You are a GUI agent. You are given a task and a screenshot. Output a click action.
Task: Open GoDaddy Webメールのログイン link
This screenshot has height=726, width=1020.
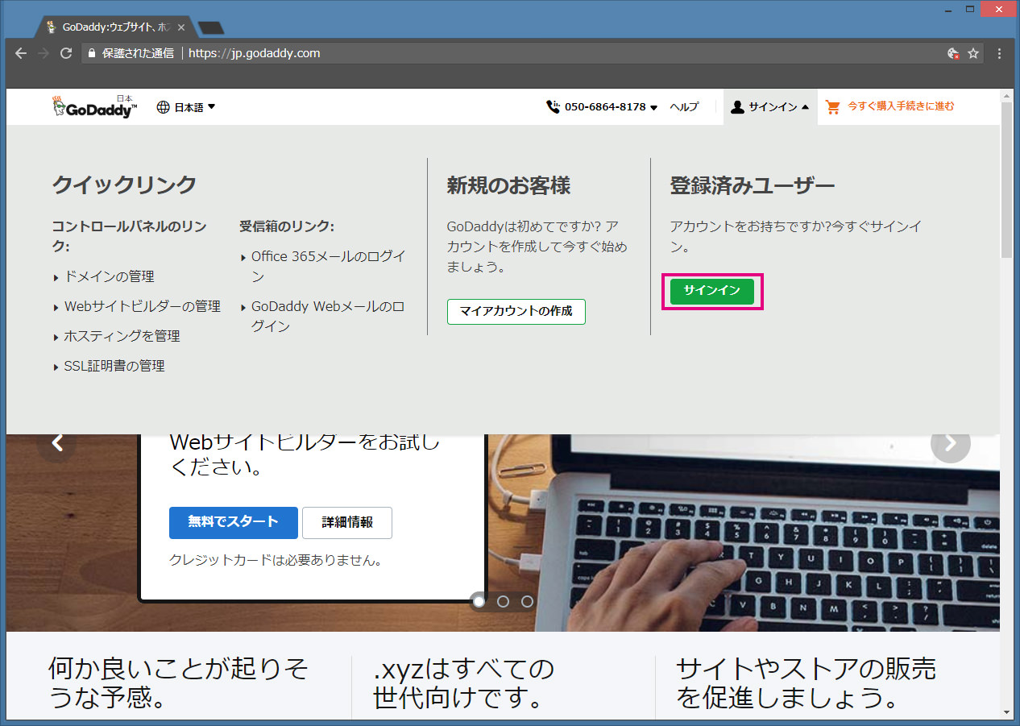coord(328,317)
